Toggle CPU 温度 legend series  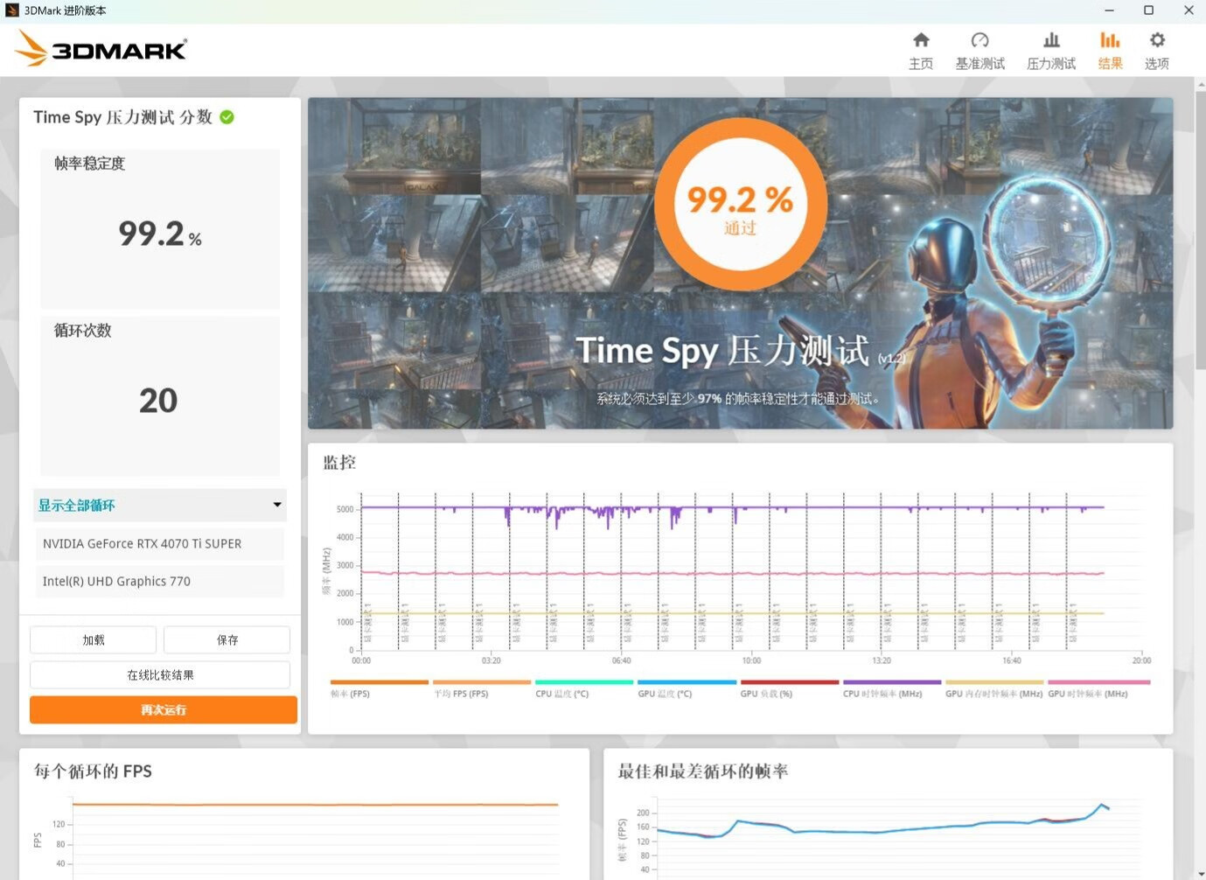point(562,694)
